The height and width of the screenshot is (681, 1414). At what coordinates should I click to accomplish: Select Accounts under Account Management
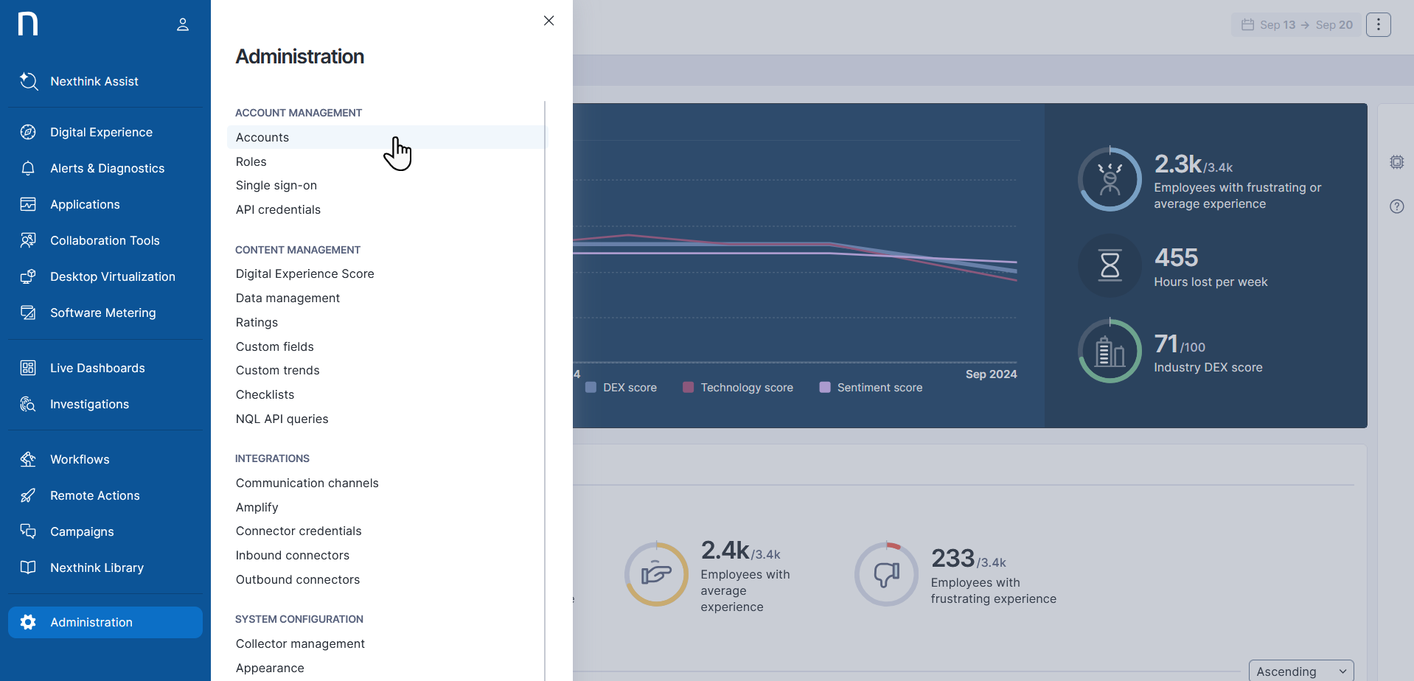262,138
